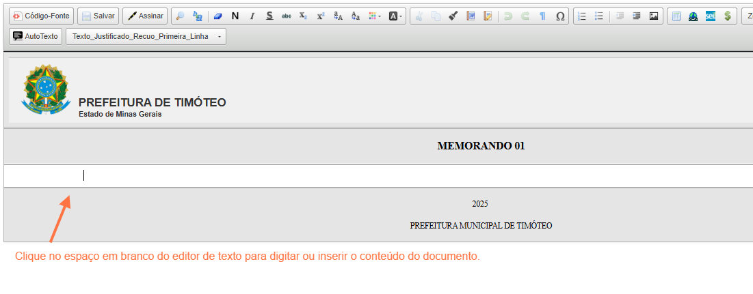Click the zoom dropdown starting with Z
The image size is (753, 294).
tap(748, 16)
